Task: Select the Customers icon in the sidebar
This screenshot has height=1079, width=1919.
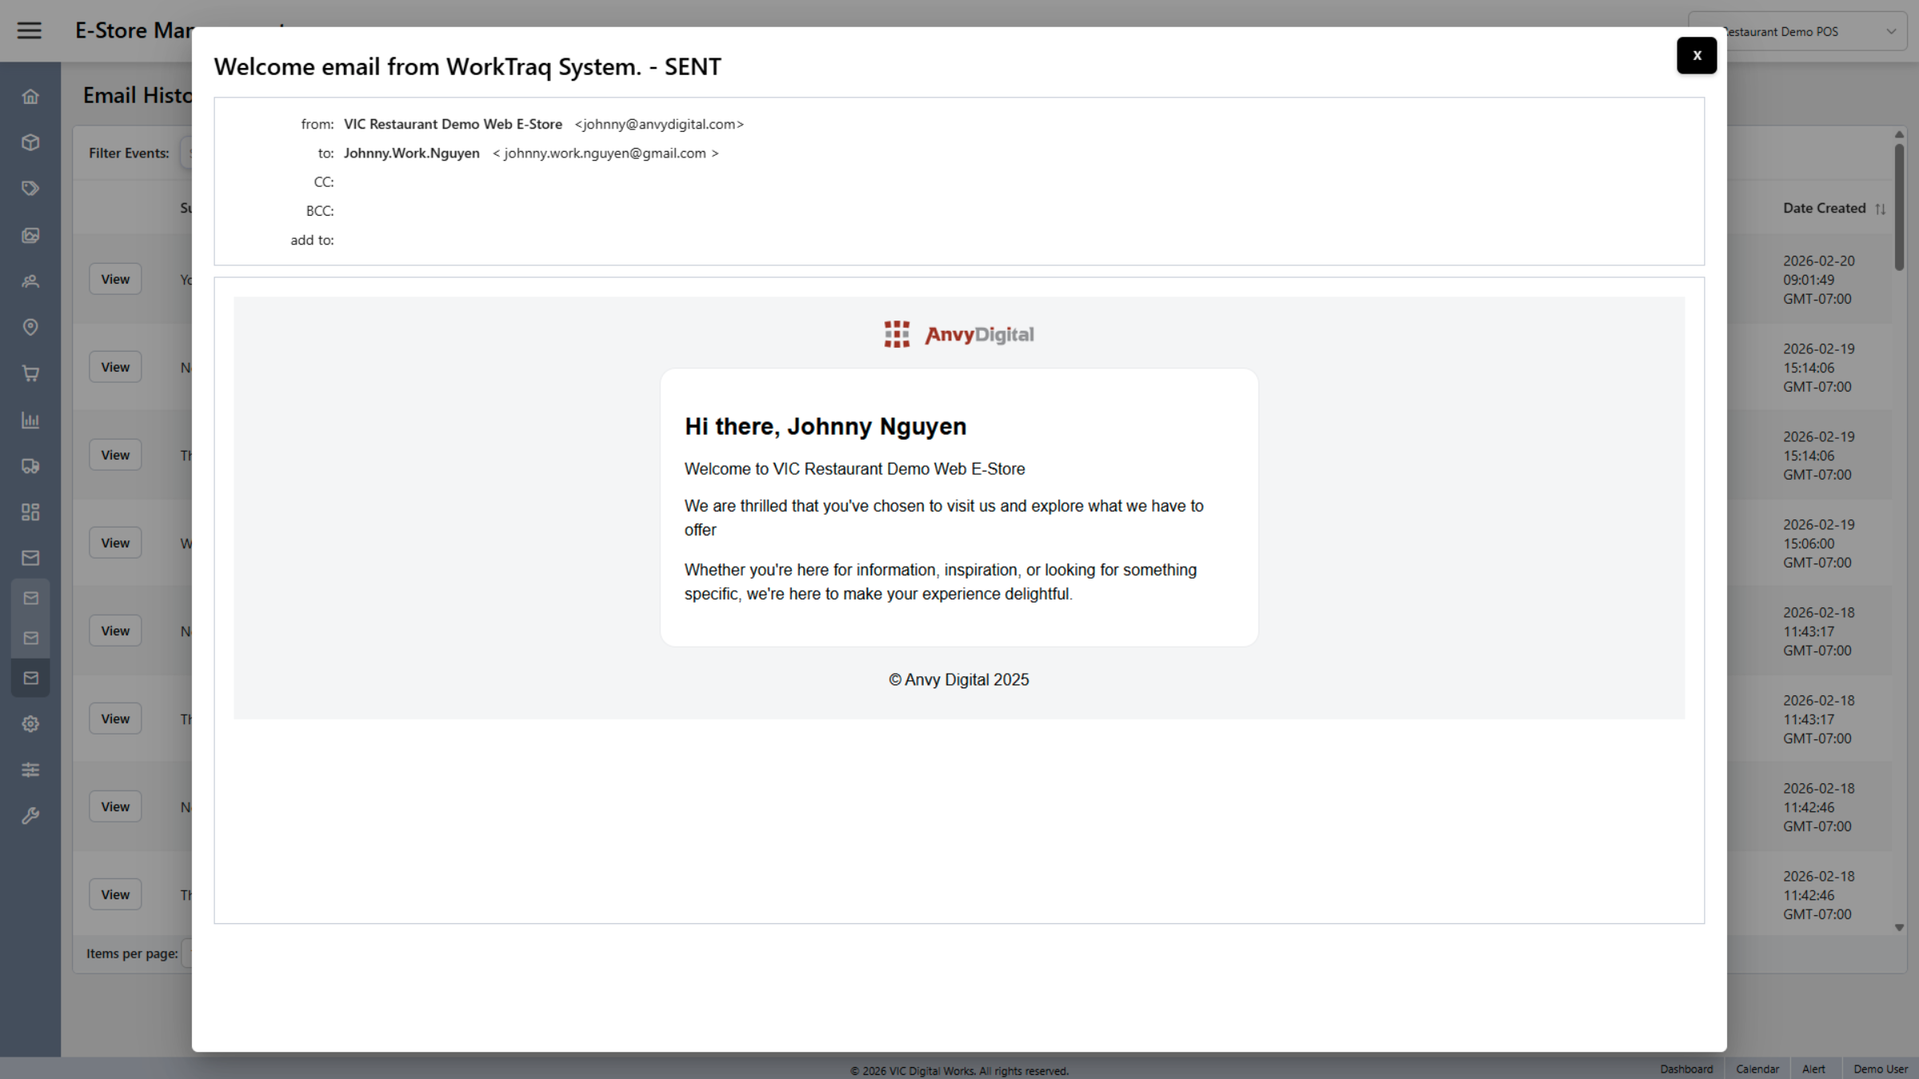Action: (30, 281)
